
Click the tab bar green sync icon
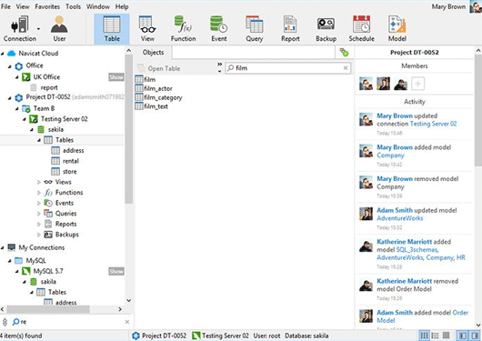pos(344,52)
